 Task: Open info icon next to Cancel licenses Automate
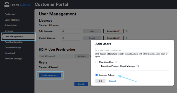(127, 38)
